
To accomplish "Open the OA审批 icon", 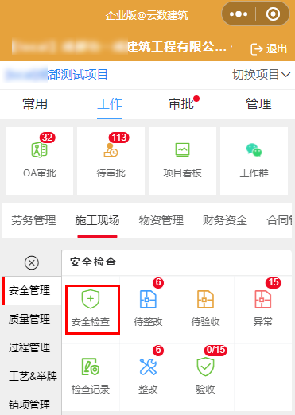I will pos(39,149).
